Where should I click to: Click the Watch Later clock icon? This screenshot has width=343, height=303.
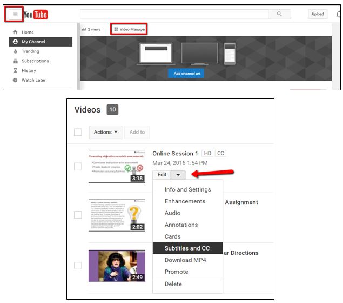click(15, 80)
